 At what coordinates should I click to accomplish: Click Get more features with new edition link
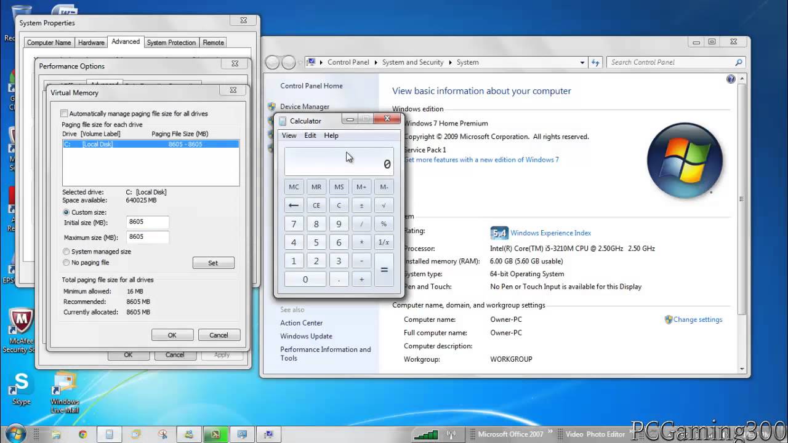(x=481, y=160)
